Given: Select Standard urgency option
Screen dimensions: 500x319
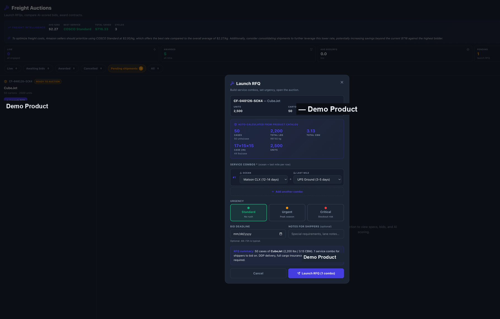Looking at the screenshot, I should tap(248, 213).
